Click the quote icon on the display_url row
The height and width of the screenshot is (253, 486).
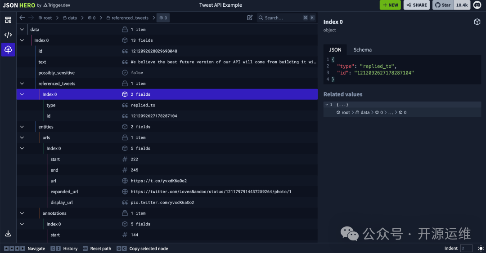[x=125, y=203]
